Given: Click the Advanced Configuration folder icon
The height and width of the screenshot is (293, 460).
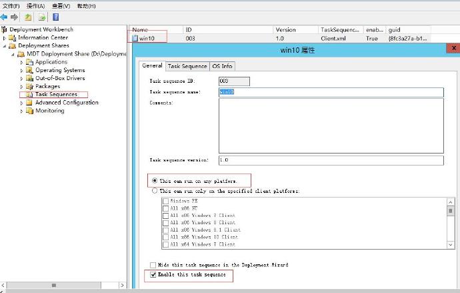Looking at the screenshot, I should coord(29,103).
